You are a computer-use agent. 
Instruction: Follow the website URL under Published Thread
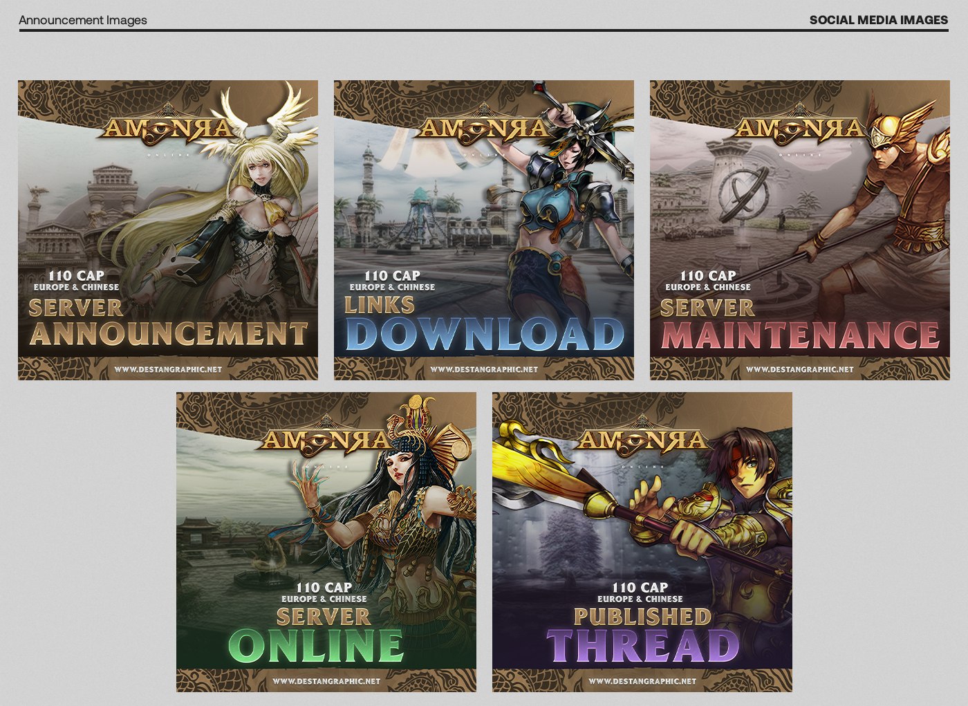point(642,681)
